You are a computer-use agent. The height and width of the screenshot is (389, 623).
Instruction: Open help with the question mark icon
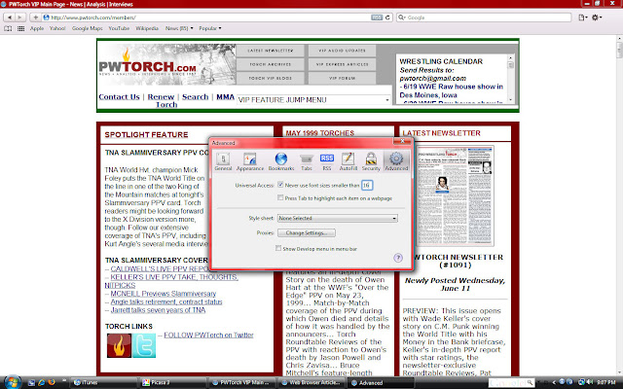(398, 258)
